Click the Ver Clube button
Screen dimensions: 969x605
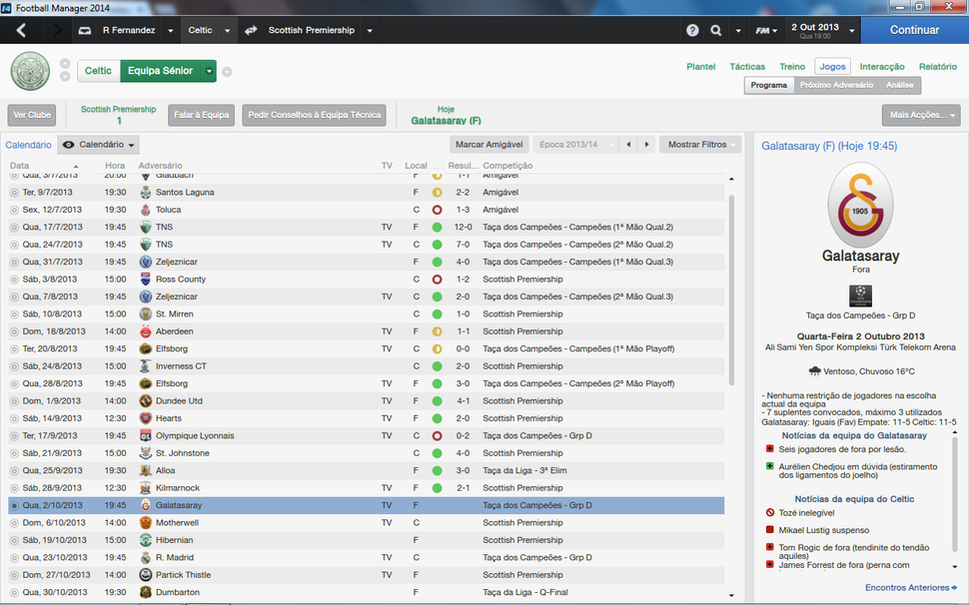32,115
